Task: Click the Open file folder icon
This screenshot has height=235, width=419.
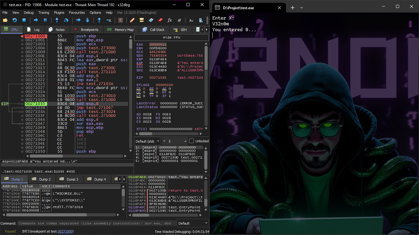Action: click(5, 20)
